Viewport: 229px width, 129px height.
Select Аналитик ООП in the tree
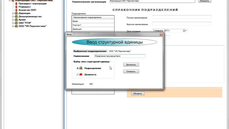tap(27, 10)
